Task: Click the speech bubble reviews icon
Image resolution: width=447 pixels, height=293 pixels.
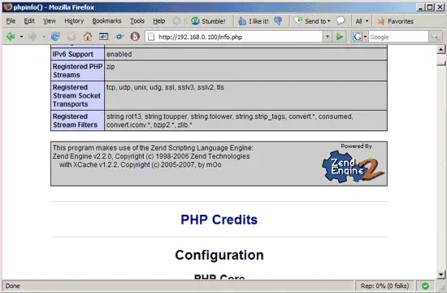Action: [341, 21]
